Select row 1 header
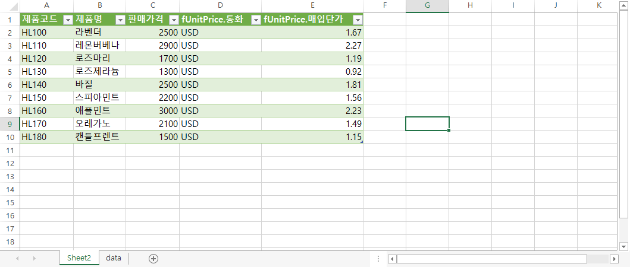This screenshot has width=630, height=267. tap(10, 19)
